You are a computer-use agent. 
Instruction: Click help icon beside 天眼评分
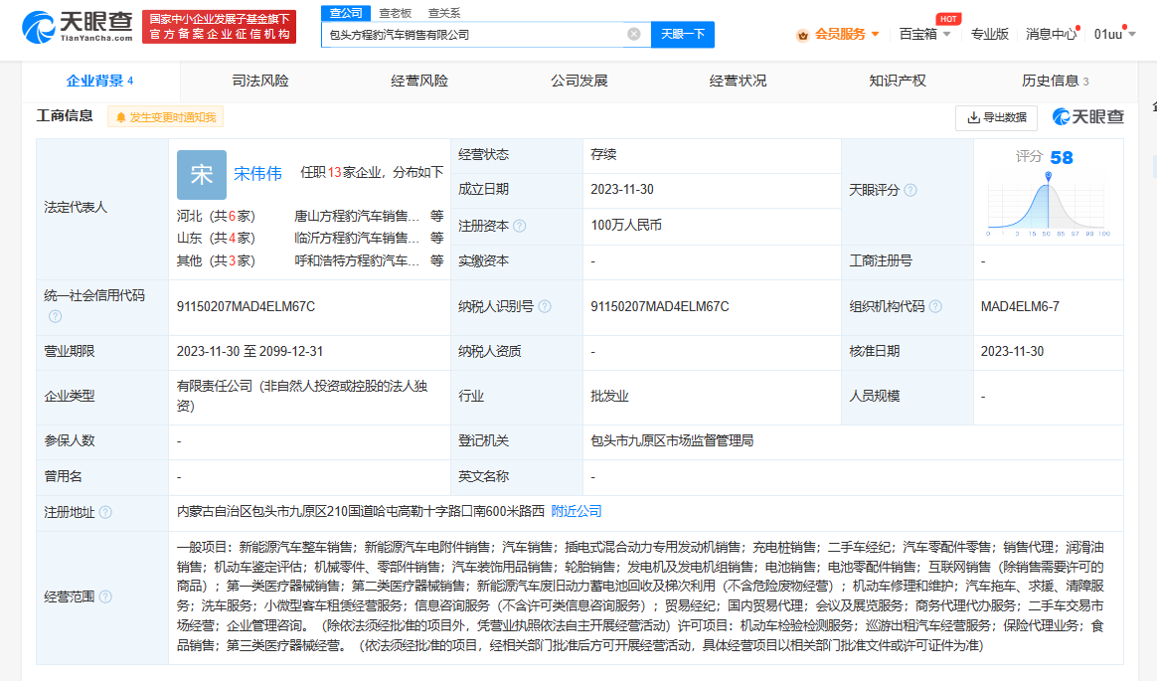(x=910, y=191)
